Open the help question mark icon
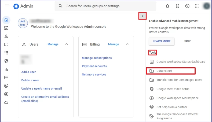212x122 pixels. [187, 6]
